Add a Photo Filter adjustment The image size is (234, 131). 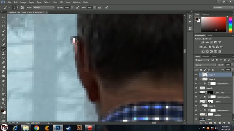213,47
